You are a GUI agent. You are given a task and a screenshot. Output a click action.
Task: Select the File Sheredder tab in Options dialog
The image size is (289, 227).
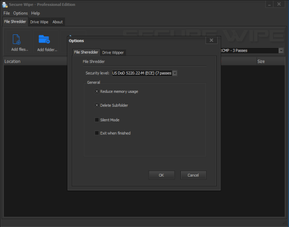pyautogui.click(x=86, y=52)
